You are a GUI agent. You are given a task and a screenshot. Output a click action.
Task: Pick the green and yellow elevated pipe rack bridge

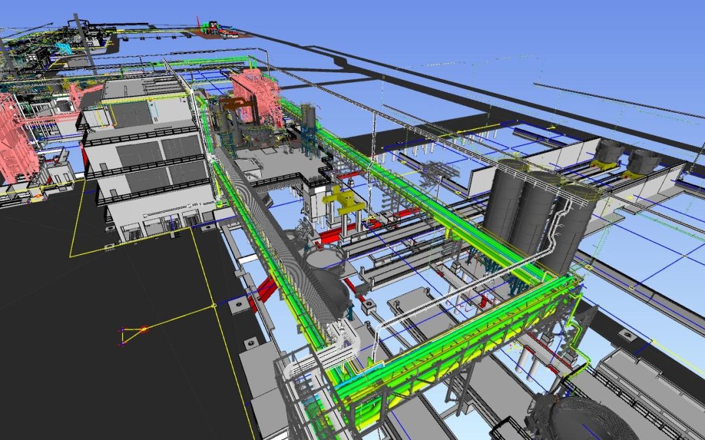(x=454, y=345)
